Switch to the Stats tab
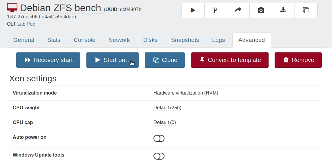This screenshot has width=332, height=162. coord(54,40)
